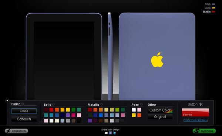Pick the Solid orange swatch
This screenshot has height=136, width=222.
[x=57, y=110]
